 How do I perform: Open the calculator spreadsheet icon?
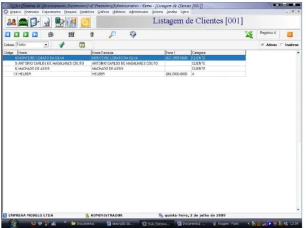pyautogui.click(x=60, y=22)
